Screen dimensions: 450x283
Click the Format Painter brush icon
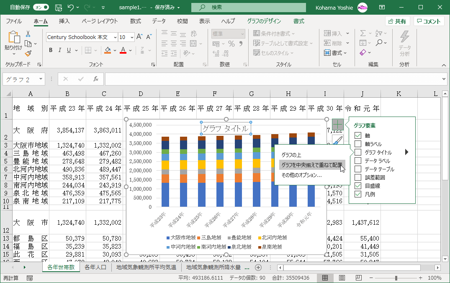pyautogui.click(x=28, y=53)
